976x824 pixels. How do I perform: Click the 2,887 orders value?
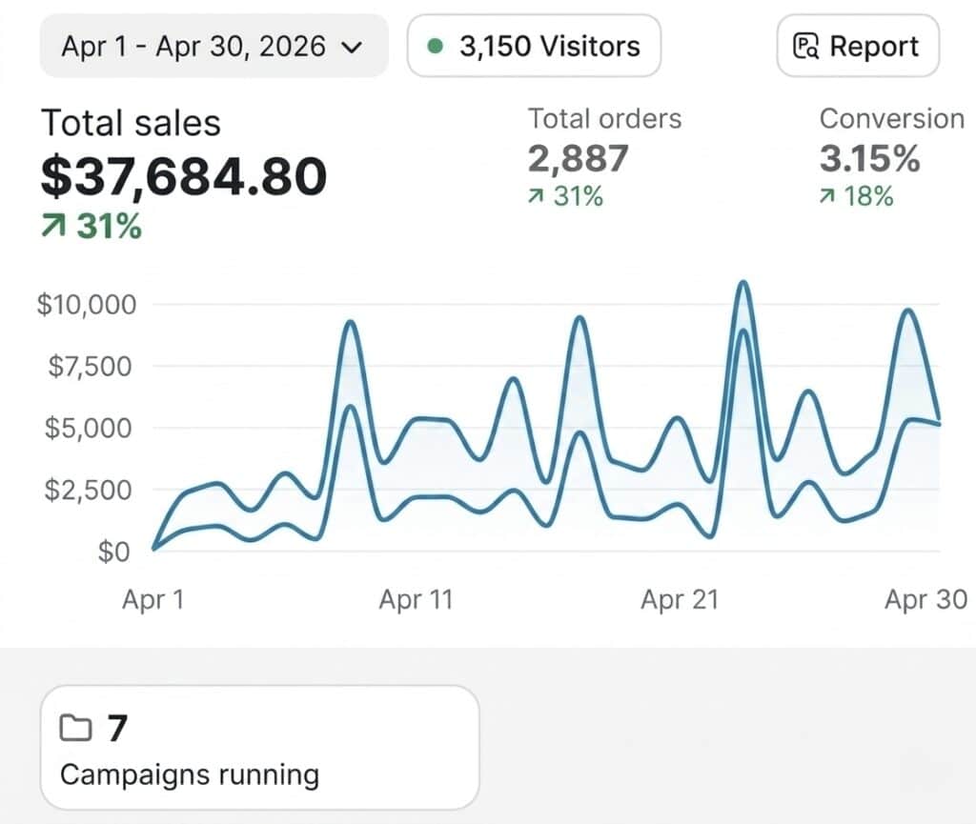(579, 158)
